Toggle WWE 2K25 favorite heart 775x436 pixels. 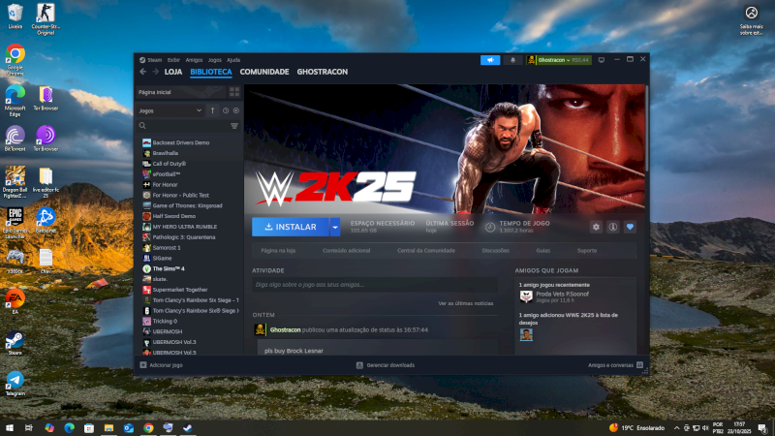click(630, 227)
